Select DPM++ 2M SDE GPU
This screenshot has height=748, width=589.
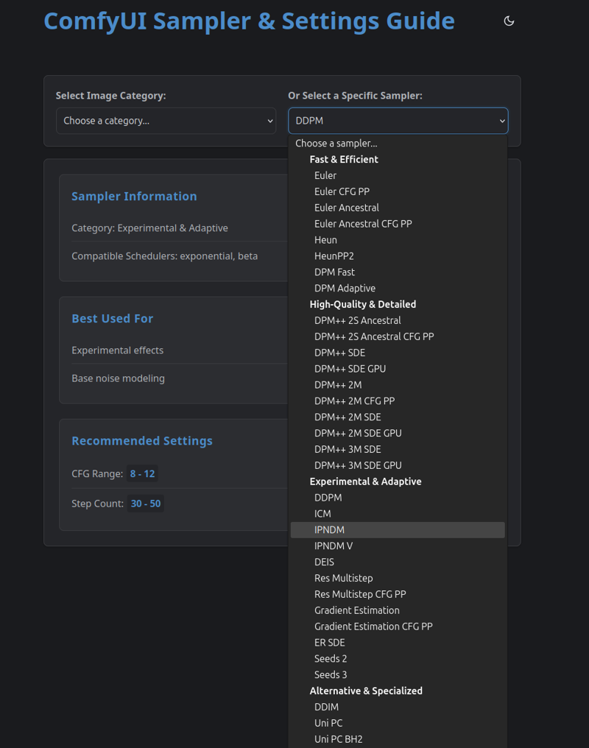click(398, 433)
